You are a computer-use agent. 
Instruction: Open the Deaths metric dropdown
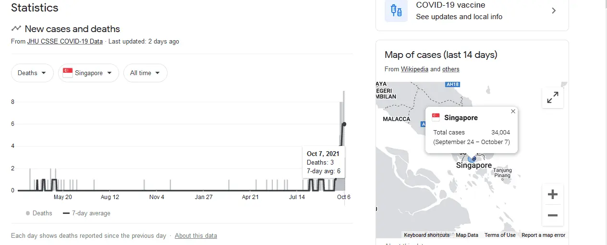(x=32, y=73)
